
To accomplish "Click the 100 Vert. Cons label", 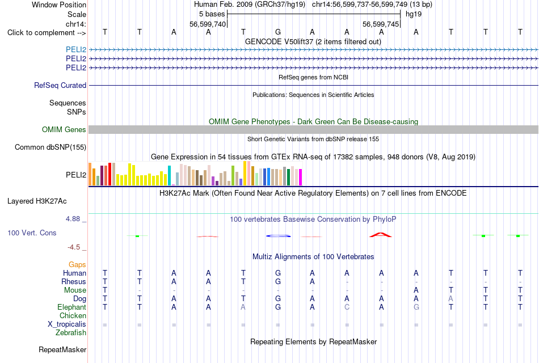I will coord(32,233).
